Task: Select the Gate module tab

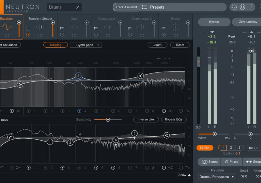Action: [x=74, y=27]
